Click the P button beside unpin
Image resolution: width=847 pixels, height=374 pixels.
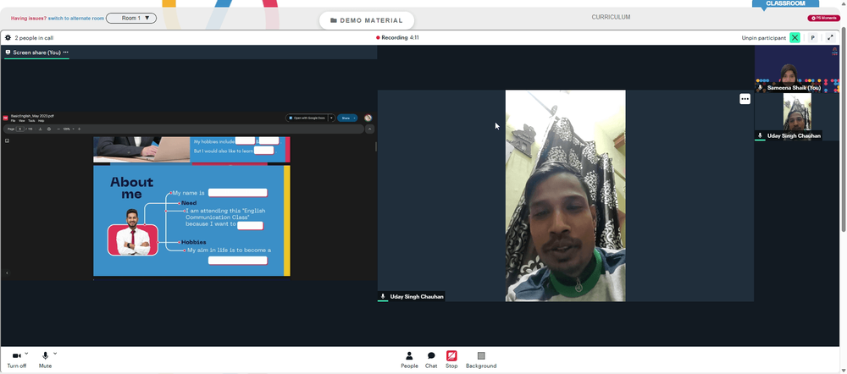pos(812,38)
